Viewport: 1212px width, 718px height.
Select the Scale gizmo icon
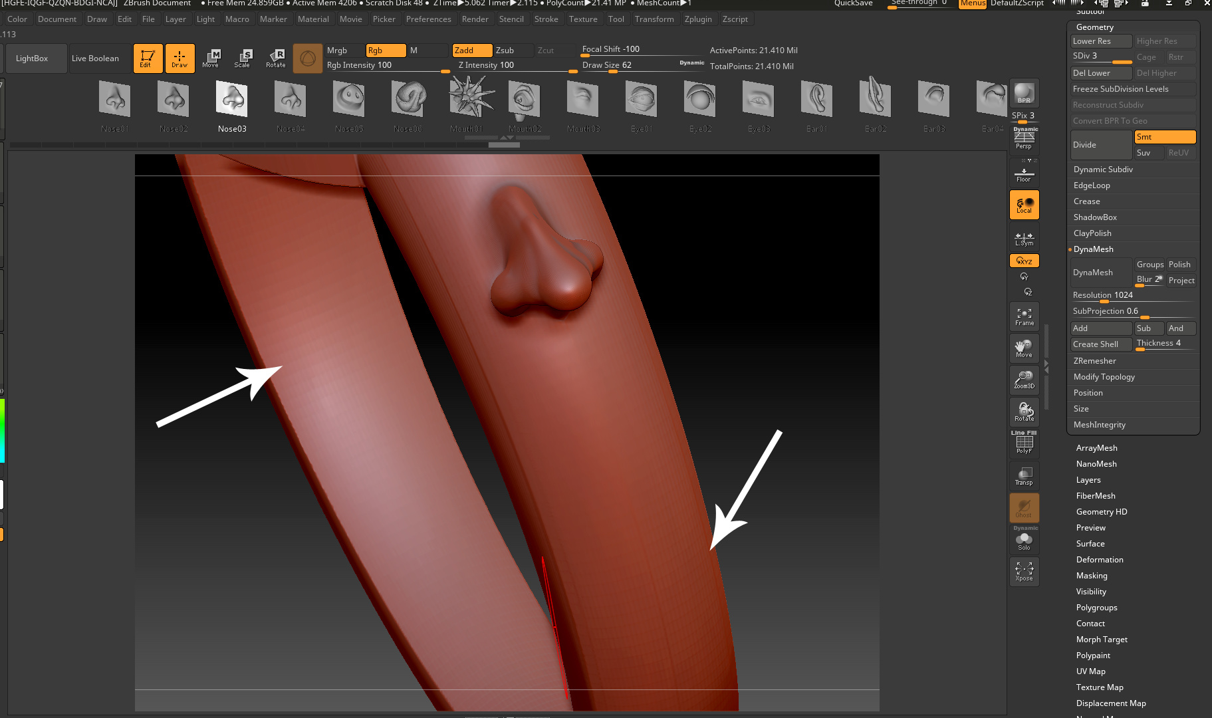(243, 59)
